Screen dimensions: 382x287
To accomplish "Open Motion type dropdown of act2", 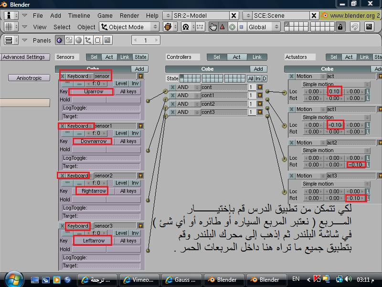I will point(310,143).
